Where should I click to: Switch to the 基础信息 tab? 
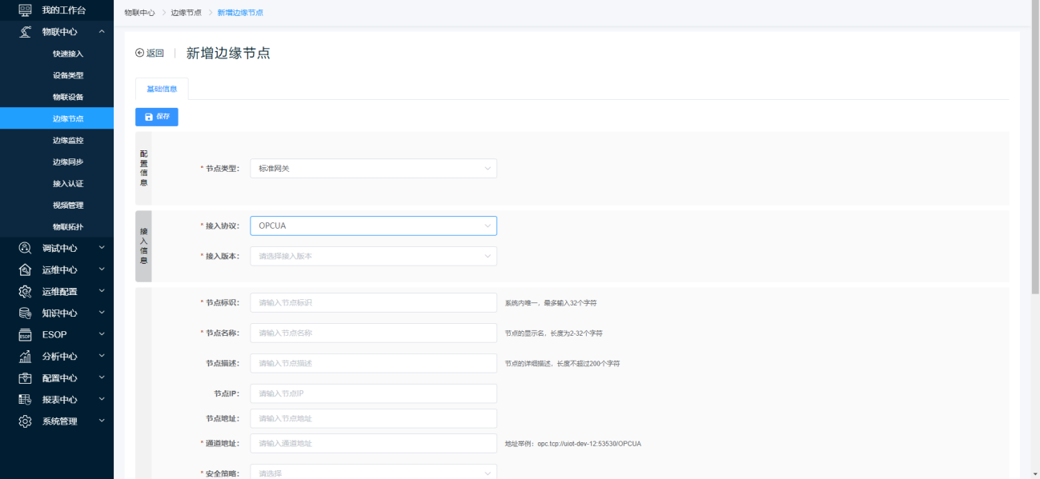[162, 89]
